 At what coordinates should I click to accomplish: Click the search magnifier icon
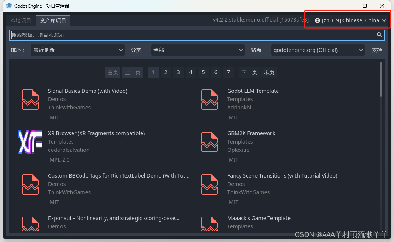[x=379, y=35]
